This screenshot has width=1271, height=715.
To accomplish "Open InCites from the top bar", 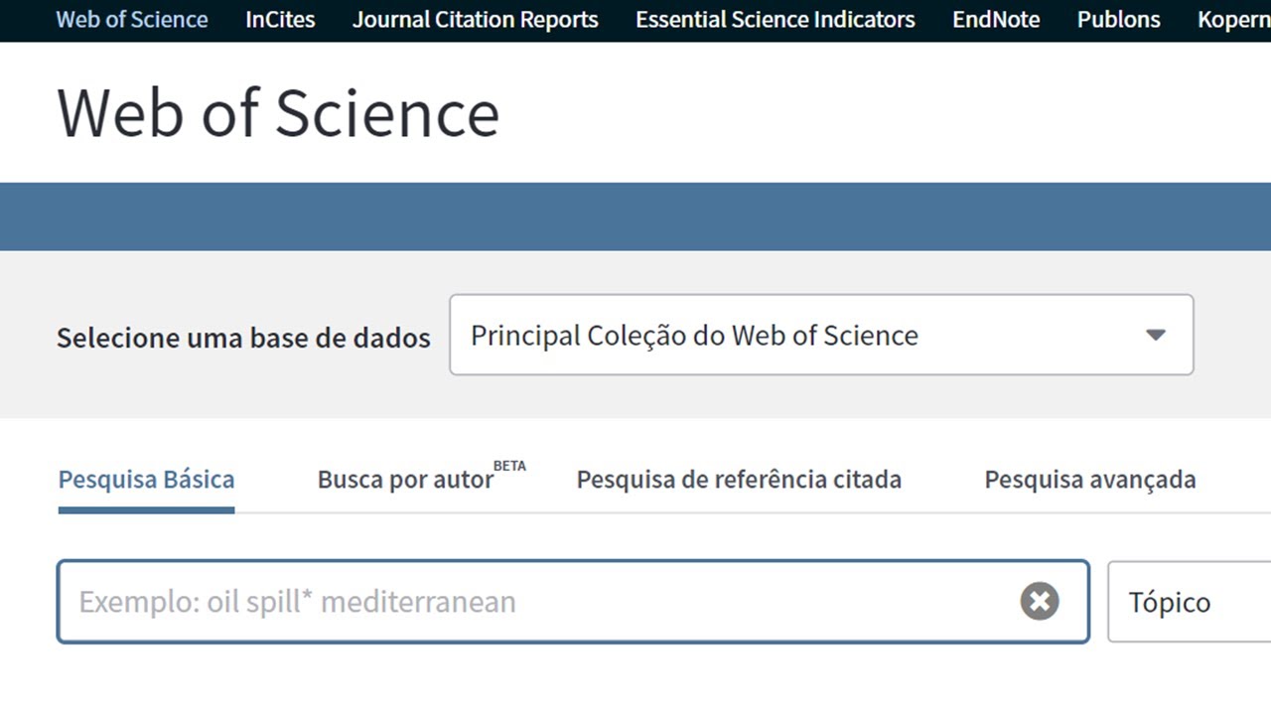I will (280, 20).
